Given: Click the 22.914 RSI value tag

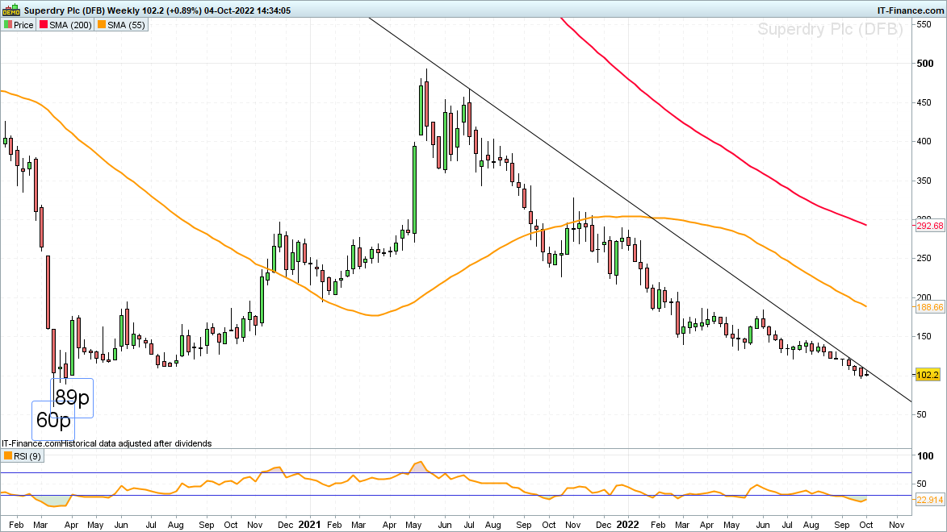Looking at the screenshot, I should point(929,500).
